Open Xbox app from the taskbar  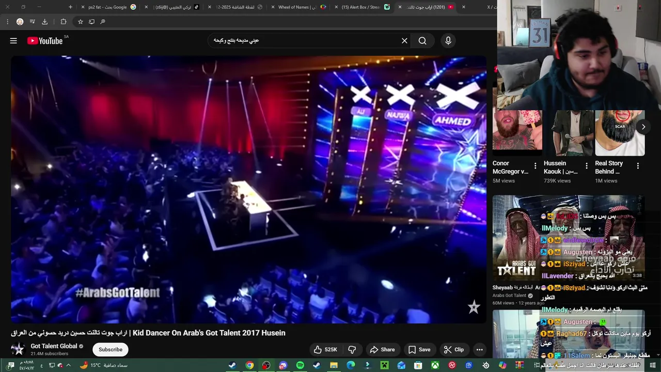point(435,365)
